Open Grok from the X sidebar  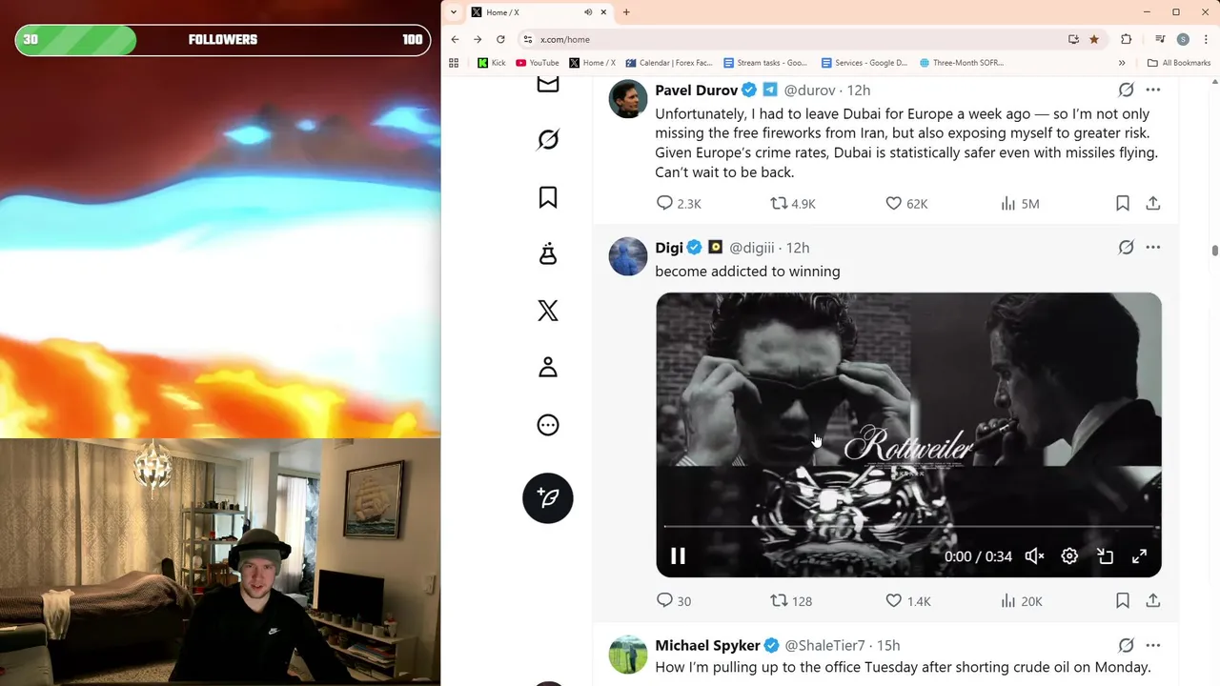tap(548, 140)
